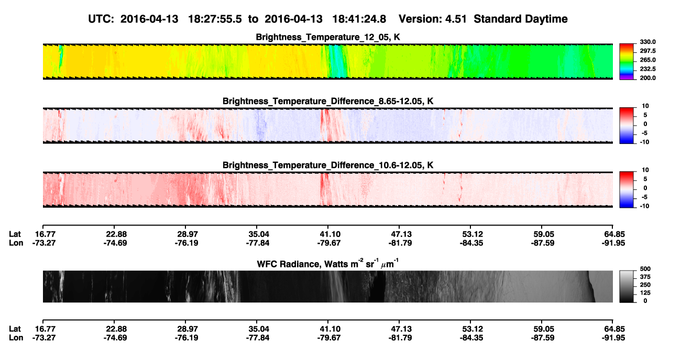Click the 'WFC Radiance' panel title
Screen dimensions: 681x349
pyautogui.click(x=328, y=263)
